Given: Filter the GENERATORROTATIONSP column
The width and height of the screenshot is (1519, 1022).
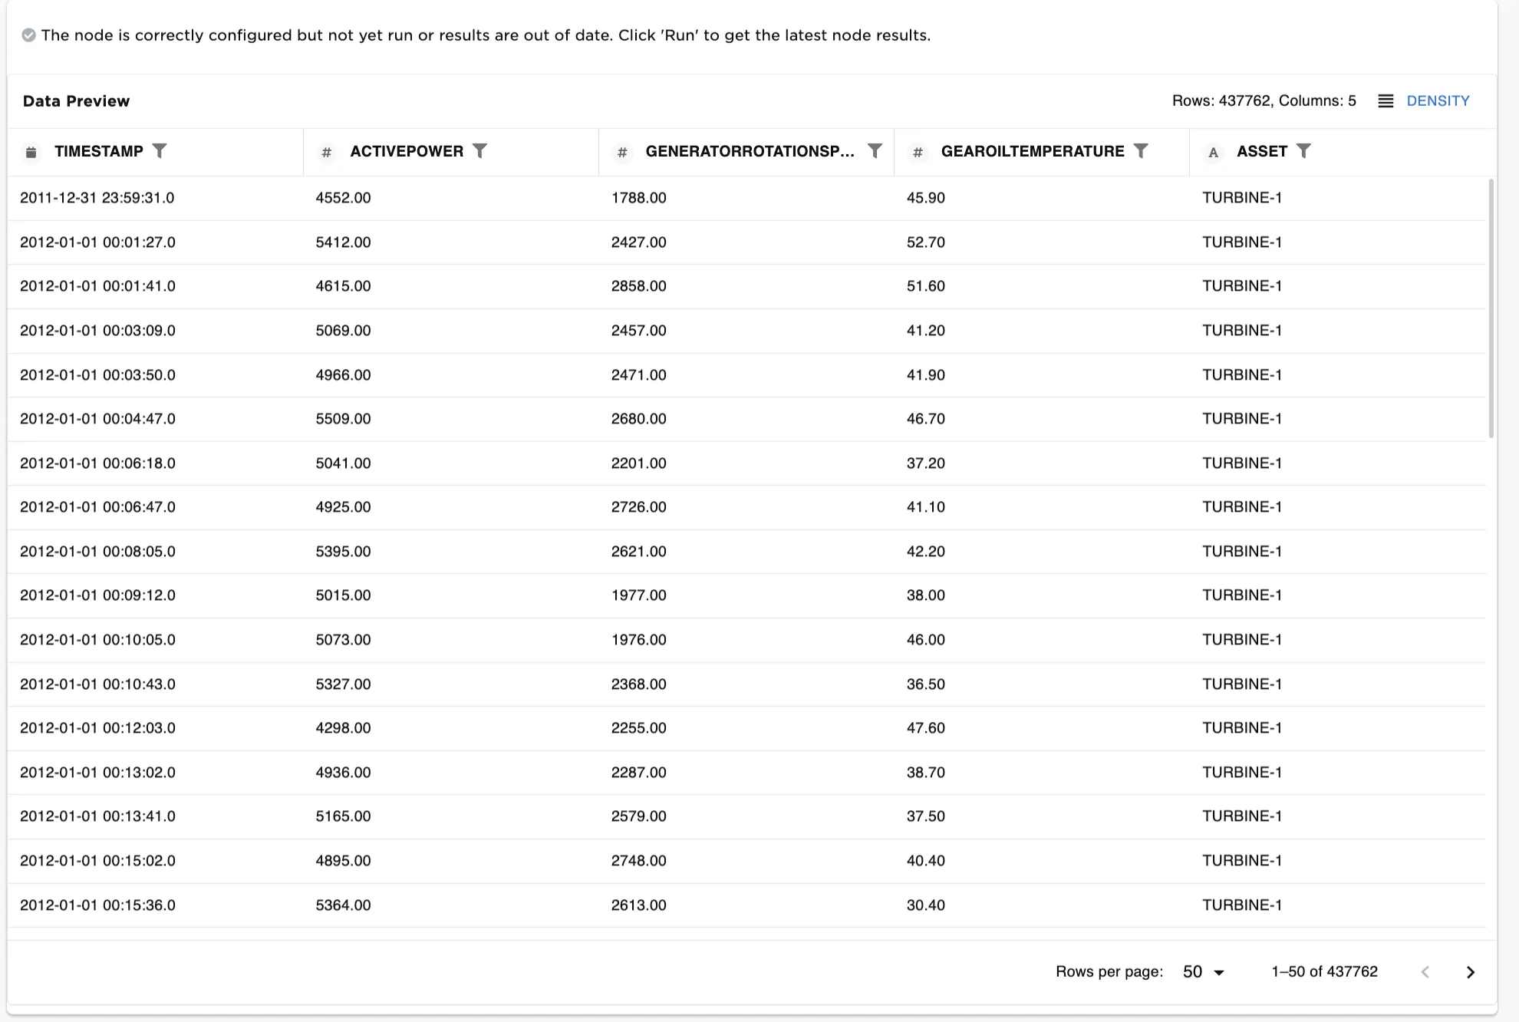Looking at the screenshot, I should [875, 151].
